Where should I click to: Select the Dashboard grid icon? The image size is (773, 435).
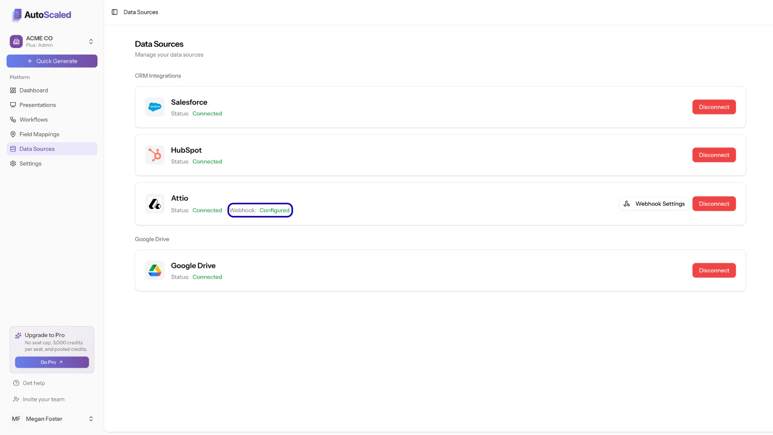(12, 90)
